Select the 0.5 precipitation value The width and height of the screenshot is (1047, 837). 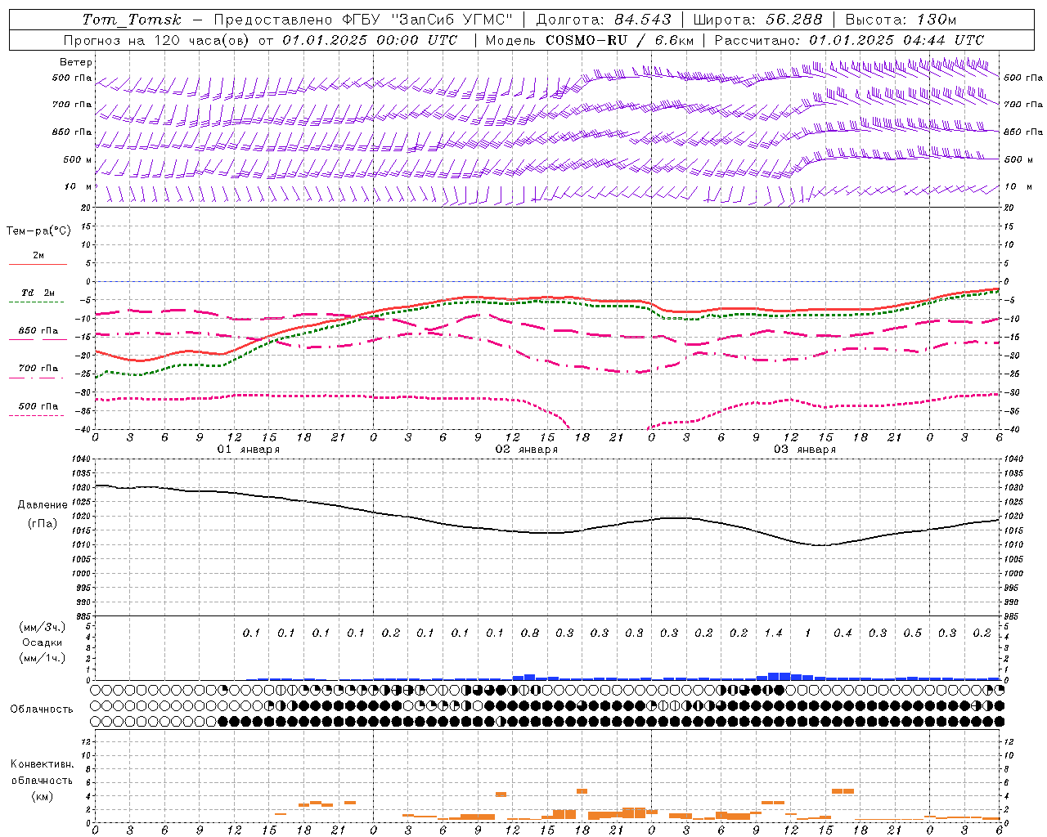click(x=912, y=633)
